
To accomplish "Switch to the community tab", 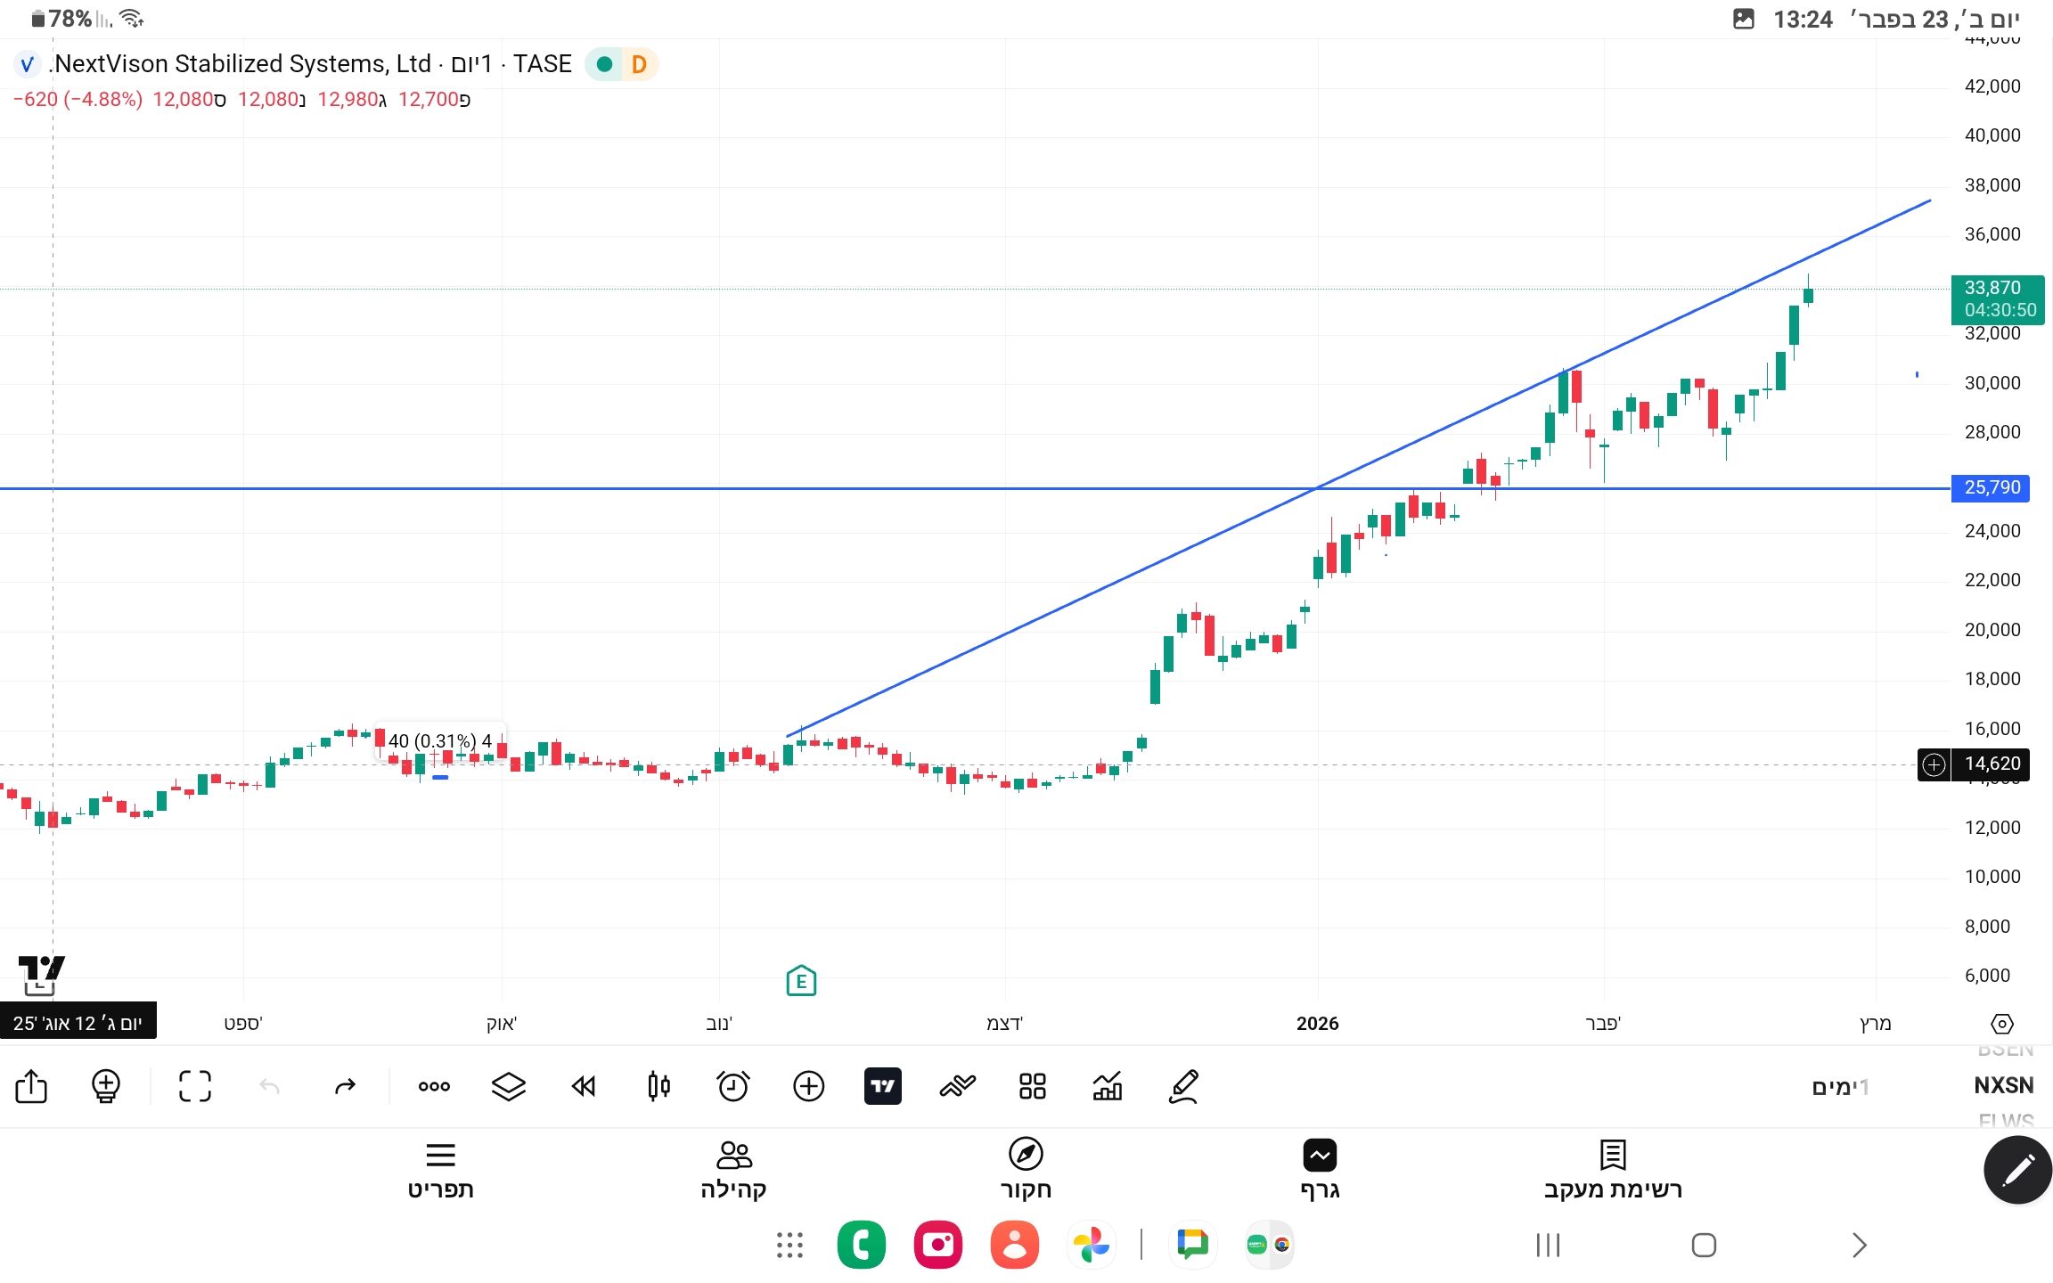I will (733, 1169).
